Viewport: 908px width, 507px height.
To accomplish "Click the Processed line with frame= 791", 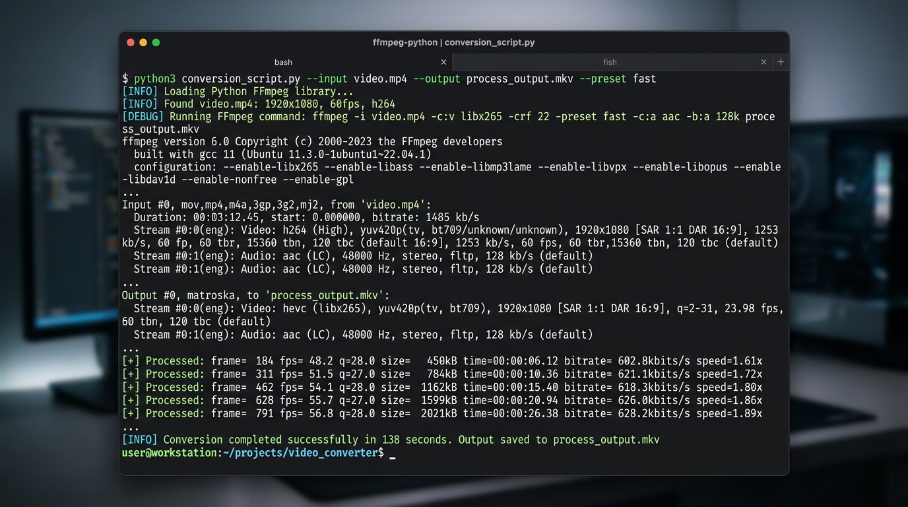I will 442,413.
